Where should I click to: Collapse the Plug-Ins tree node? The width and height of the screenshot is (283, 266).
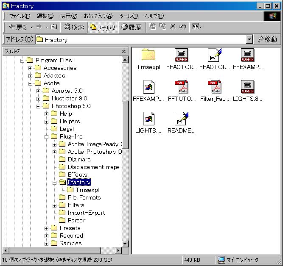(46, 137)
